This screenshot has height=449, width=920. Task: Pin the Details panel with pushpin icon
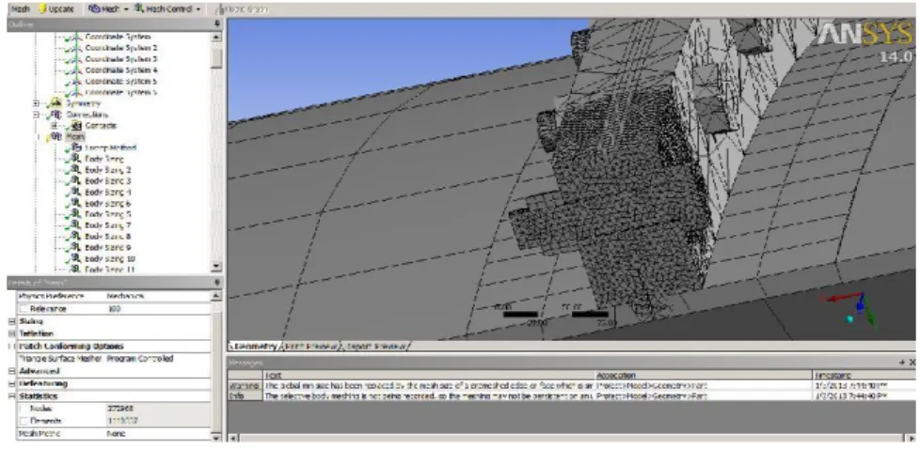coord(217,283)
